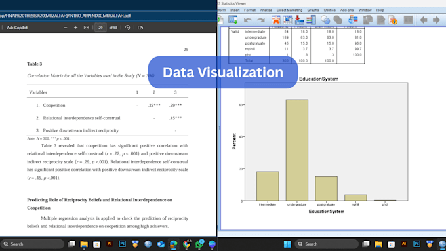Open the Zoom app icon in taskbar
The image size is (446, 251).
tap(212, 244)
